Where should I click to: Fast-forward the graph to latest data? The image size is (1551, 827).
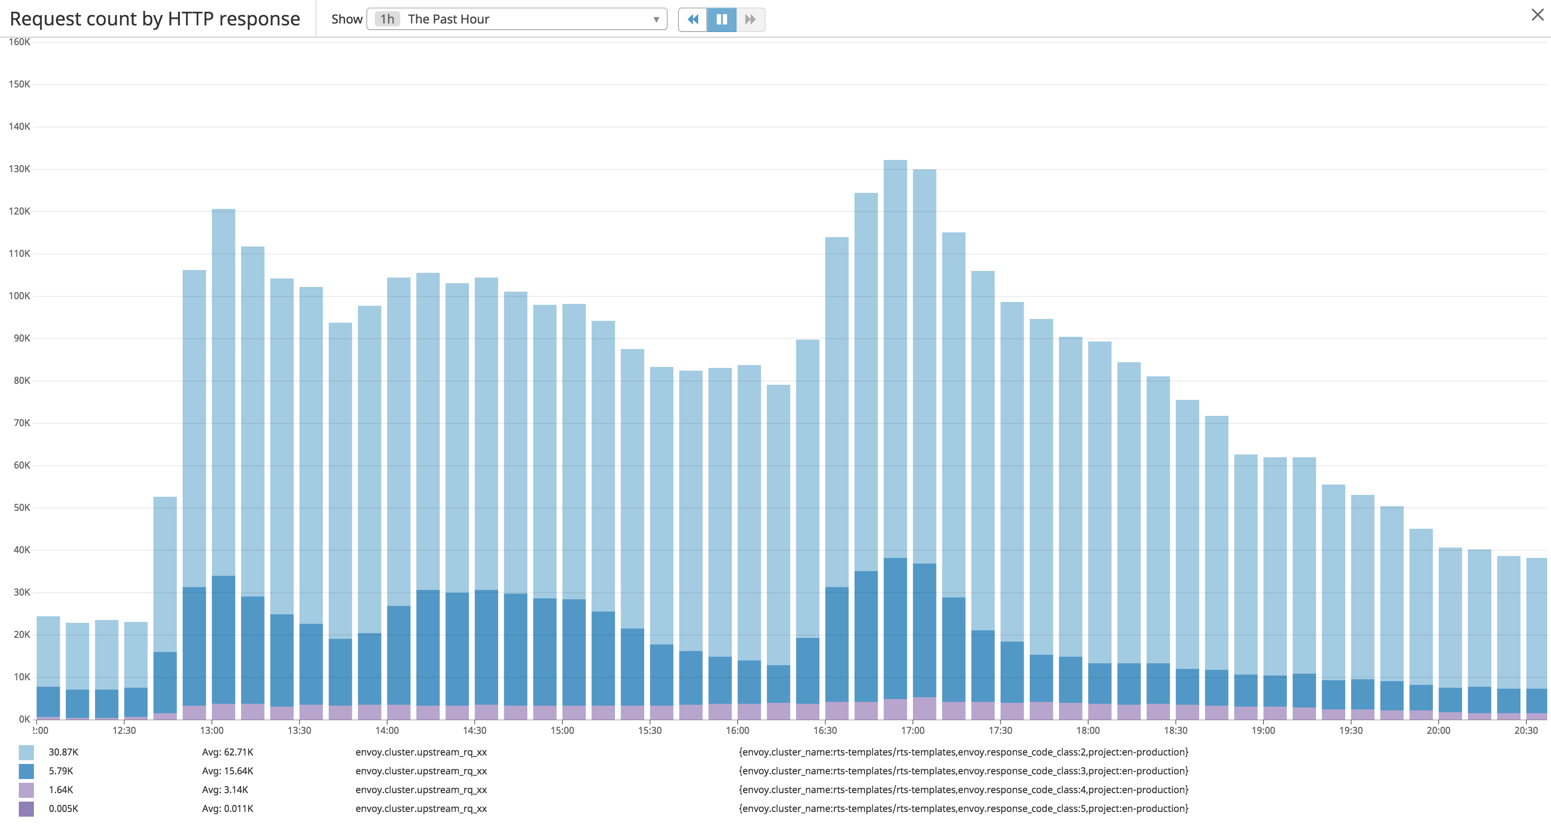tap(750, 19)
